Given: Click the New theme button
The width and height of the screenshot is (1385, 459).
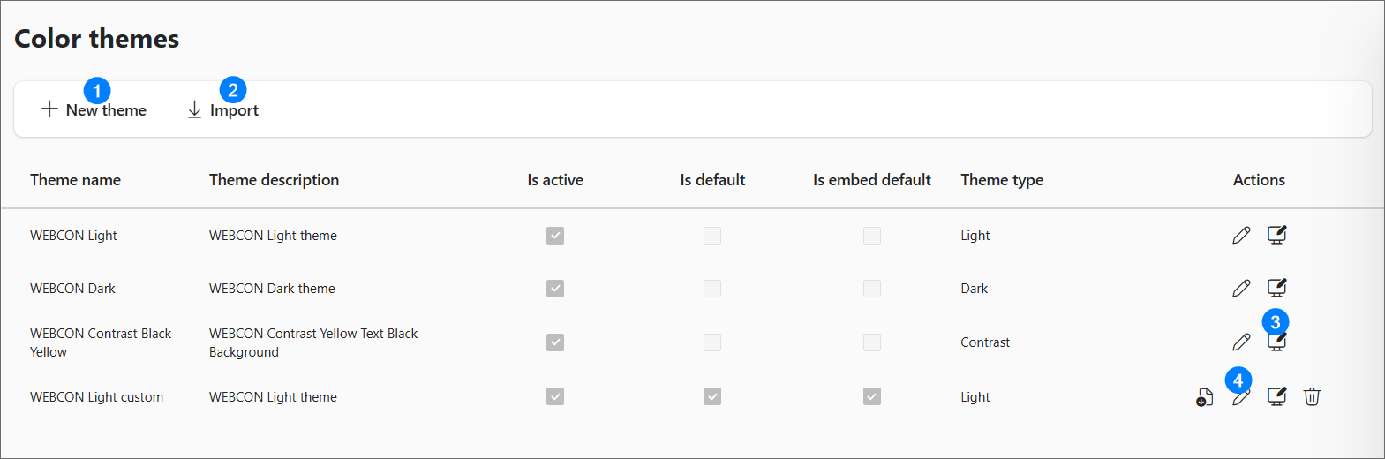Looking at the screenshot, I should click(94, 110).
